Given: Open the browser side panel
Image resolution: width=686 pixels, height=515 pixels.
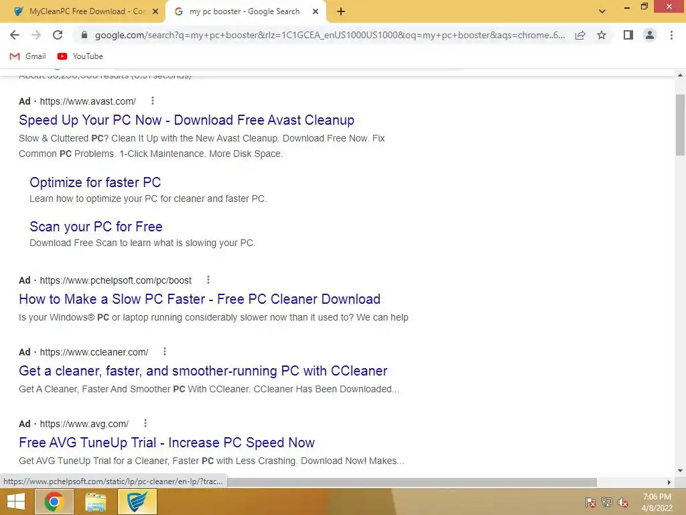Looking at the screenshot, I should tap(628, 35).
